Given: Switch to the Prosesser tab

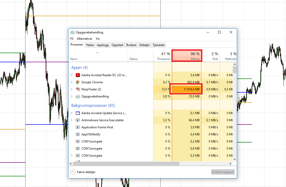Looking at the screenshot, I should pos(77,45).
